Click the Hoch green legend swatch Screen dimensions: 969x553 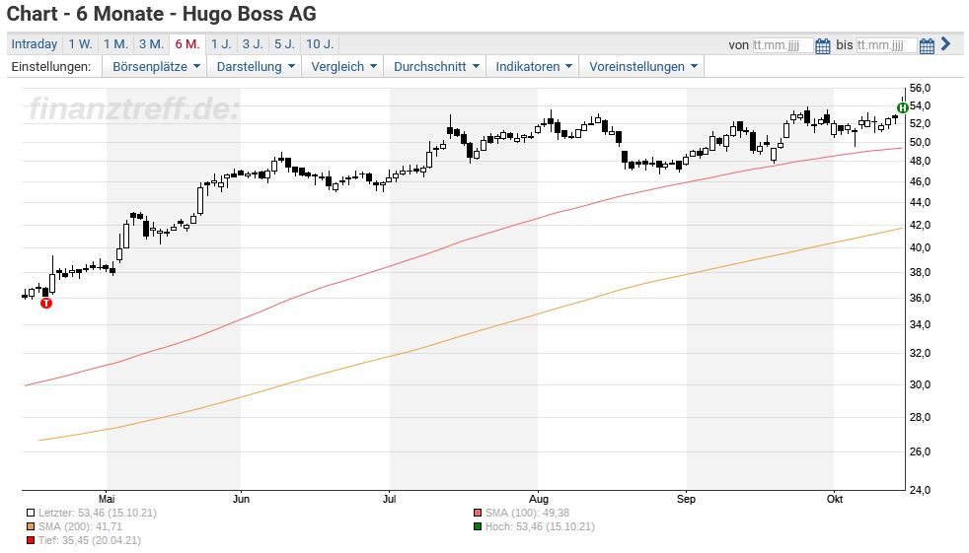(x=477, y=526)
